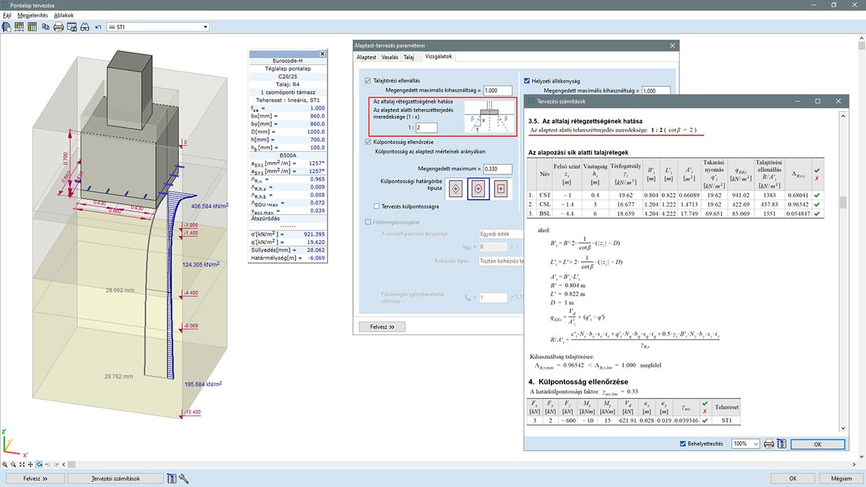Maximize the Tervezési számítások window
Viewport: 866px width, 487px height.
(817, 101)
